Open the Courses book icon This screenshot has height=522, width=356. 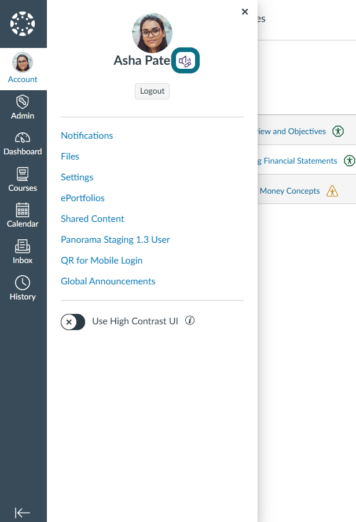(23, 174)
